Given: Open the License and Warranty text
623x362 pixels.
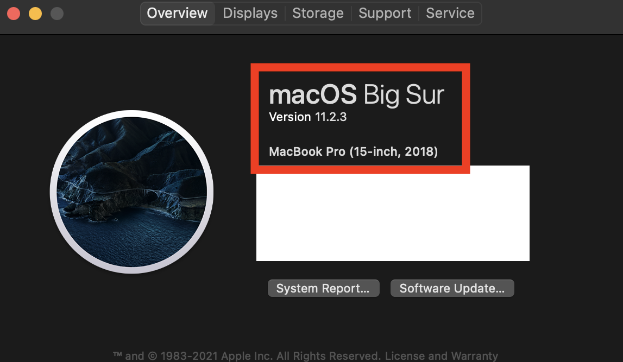Looking at the screenshot, I should pyautogui.click(x=442, y=357).
